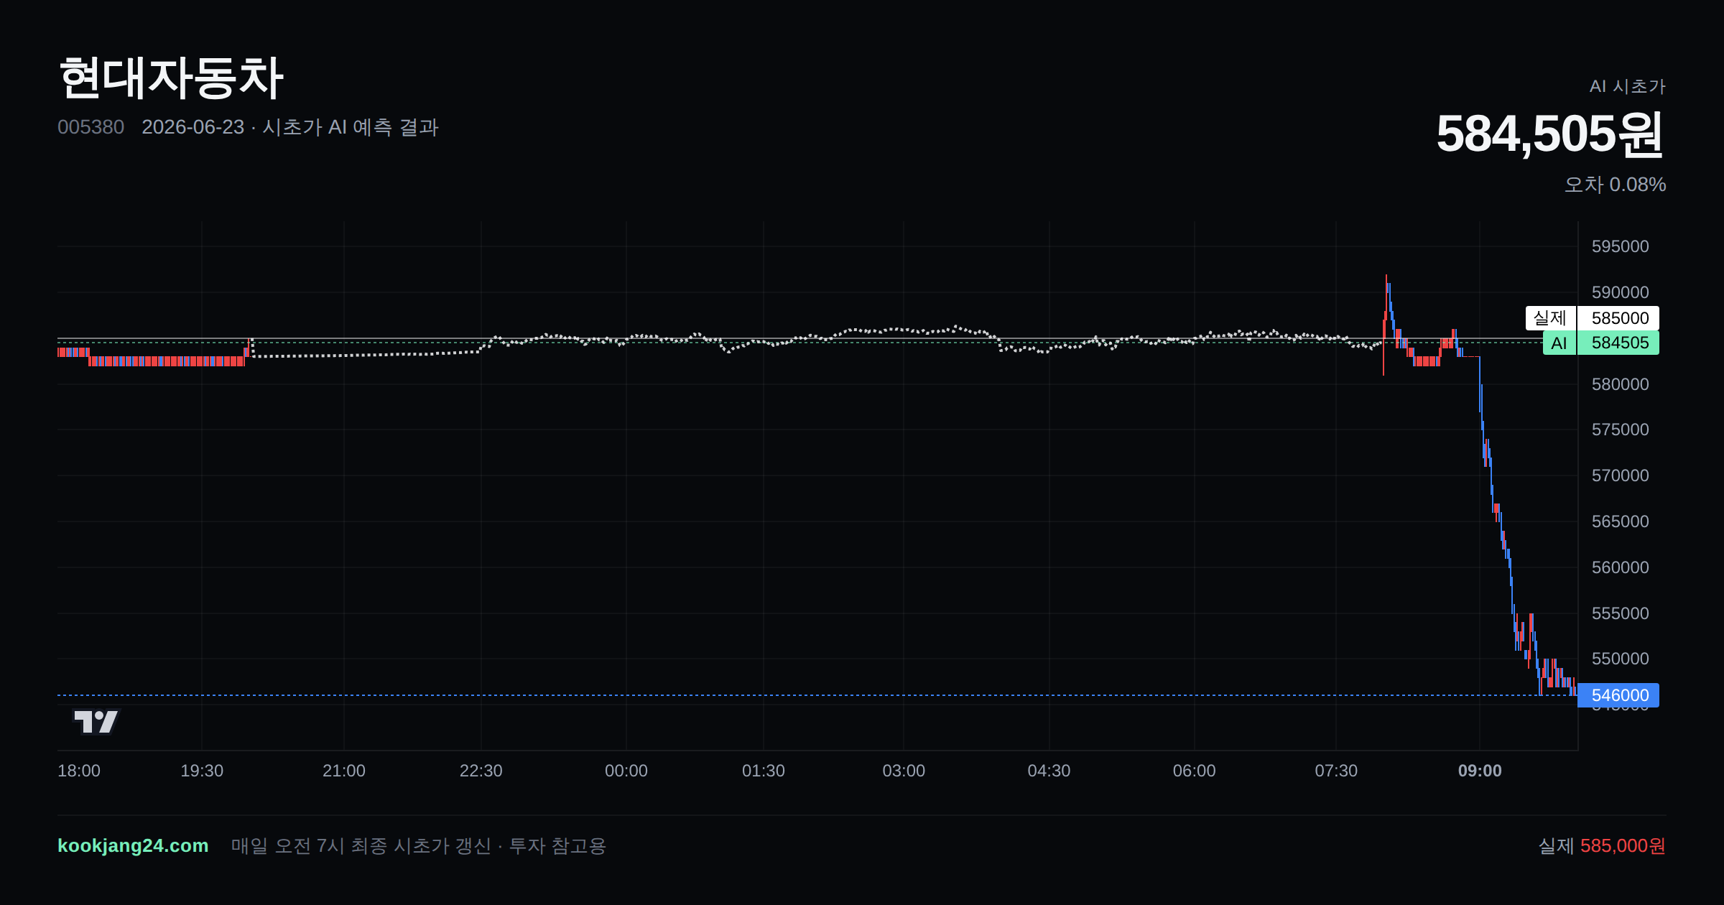Click the 실제 585,000원 footer text
The width and height of the screenshot is (1724, 905).
[x=1602, y=845]
